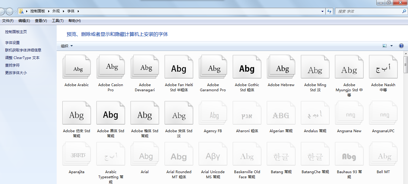Select the Aparajita font icon

coord(77,154)
